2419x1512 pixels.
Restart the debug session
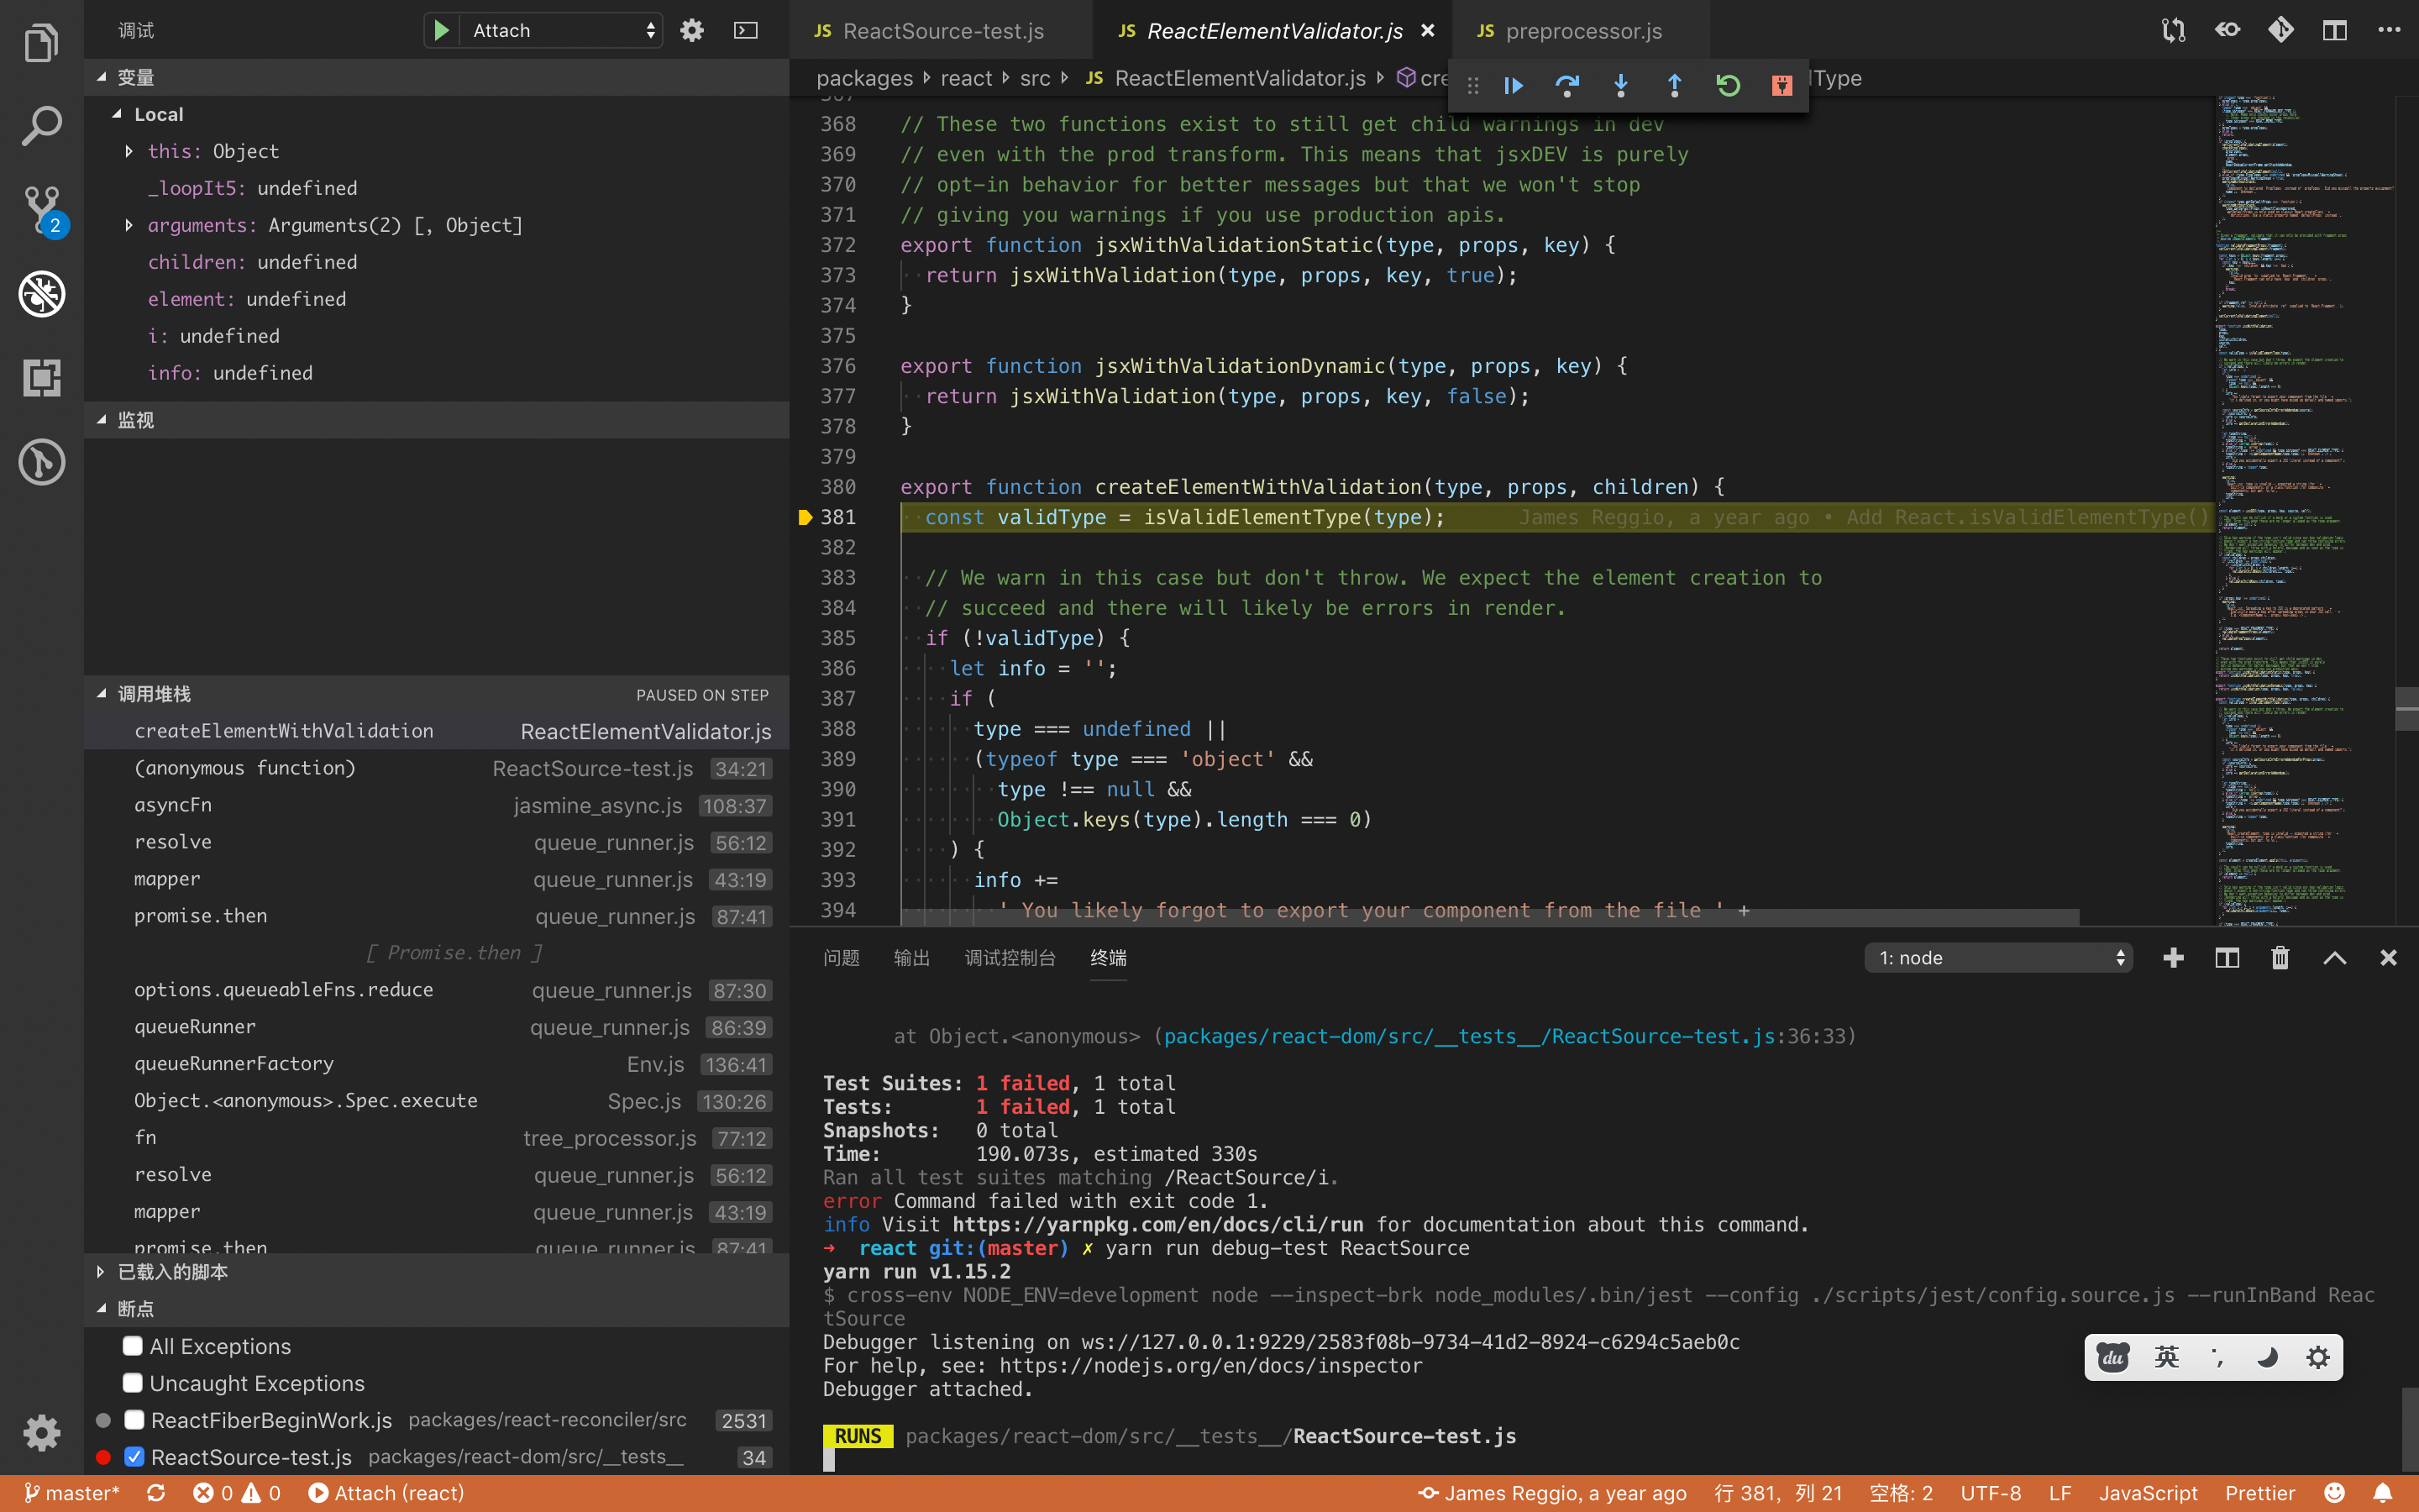1729,86
